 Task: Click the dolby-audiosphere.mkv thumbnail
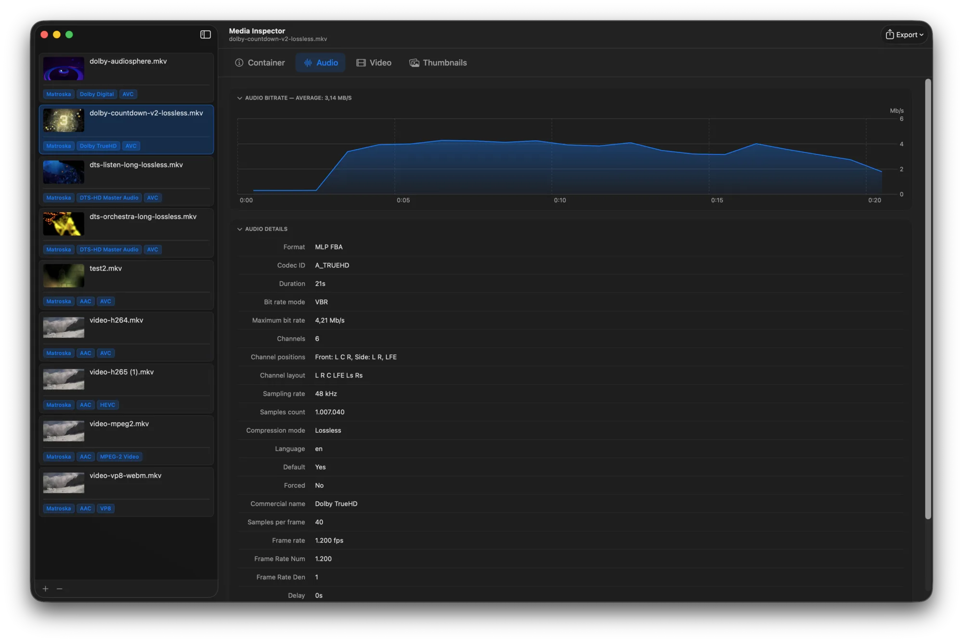tap(64, 68)
